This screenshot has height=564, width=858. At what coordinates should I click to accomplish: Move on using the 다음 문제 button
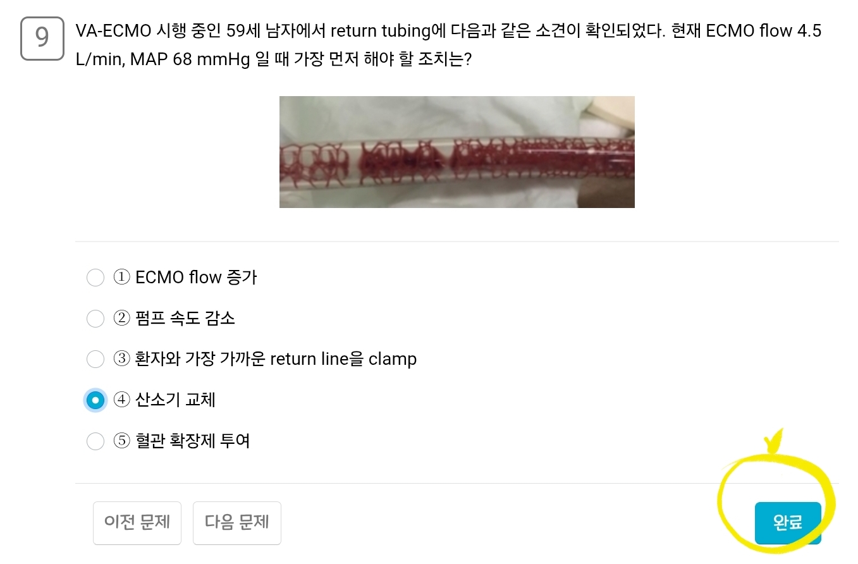click(x=237, y=523)
